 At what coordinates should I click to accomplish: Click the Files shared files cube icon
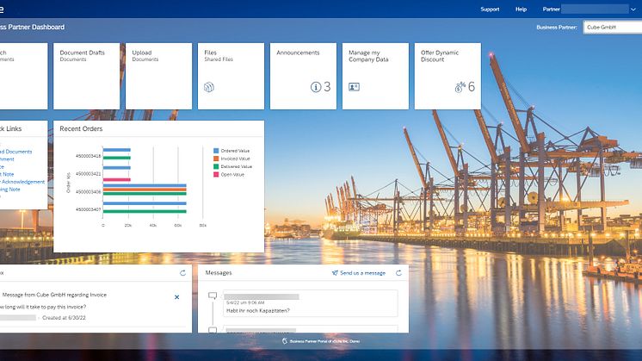point(209,87)
